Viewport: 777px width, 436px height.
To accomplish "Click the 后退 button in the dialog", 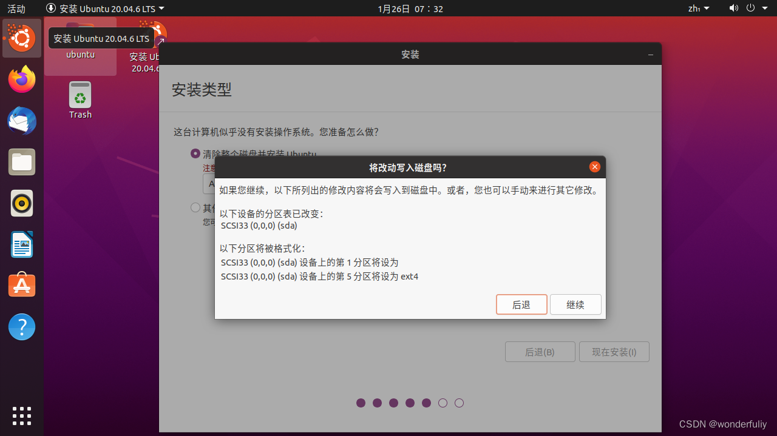I will 521,304.
